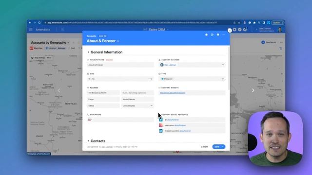Click the user profile avatar top right
312x175 pixels.
280,30
